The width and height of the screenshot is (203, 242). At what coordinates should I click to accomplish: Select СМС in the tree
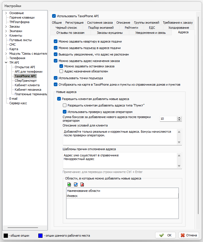tap(12, 45)
